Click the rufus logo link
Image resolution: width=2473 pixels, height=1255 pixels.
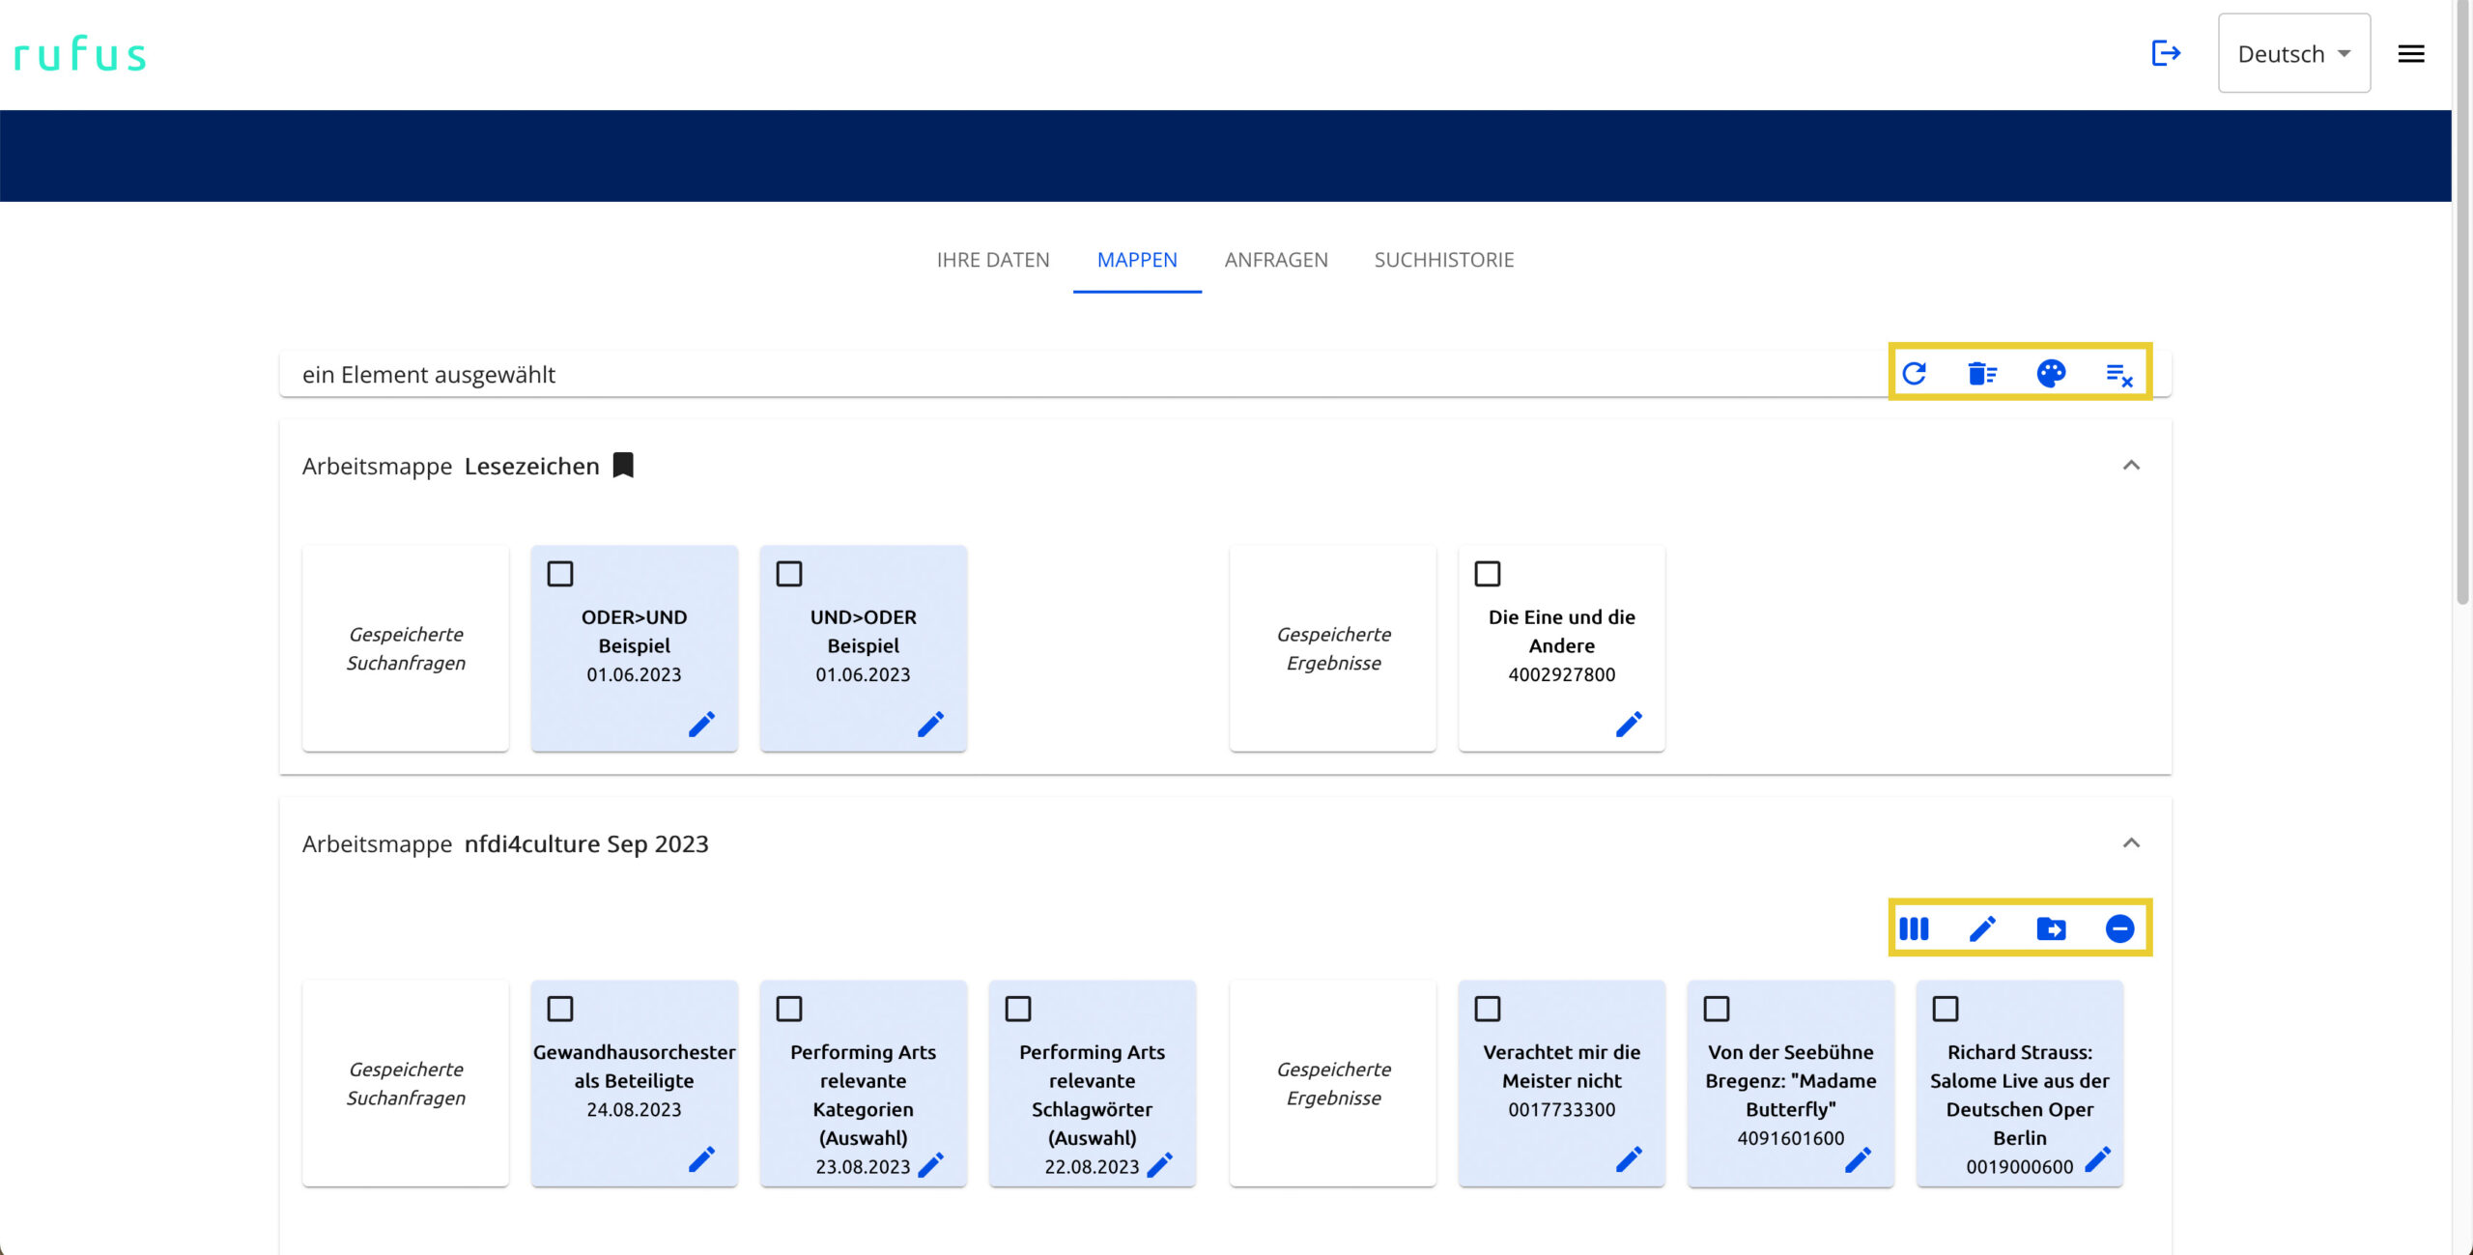[x=80, y=54]
